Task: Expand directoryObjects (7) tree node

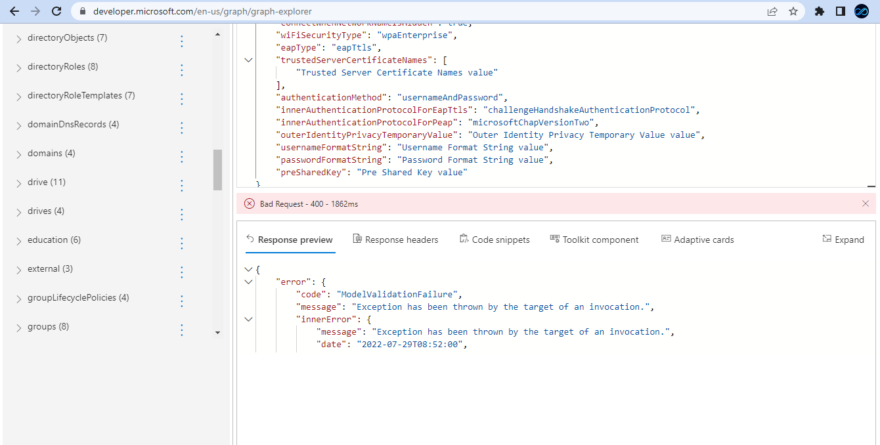Action: 18,39
